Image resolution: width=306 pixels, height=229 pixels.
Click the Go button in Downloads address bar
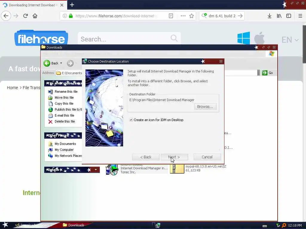(x=267, y=73)
